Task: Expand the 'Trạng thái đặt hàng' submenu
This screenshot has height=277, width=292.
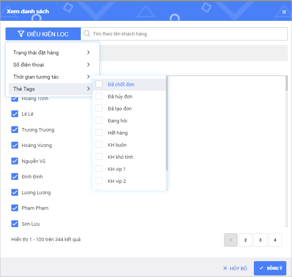Action: pos(52,53)
